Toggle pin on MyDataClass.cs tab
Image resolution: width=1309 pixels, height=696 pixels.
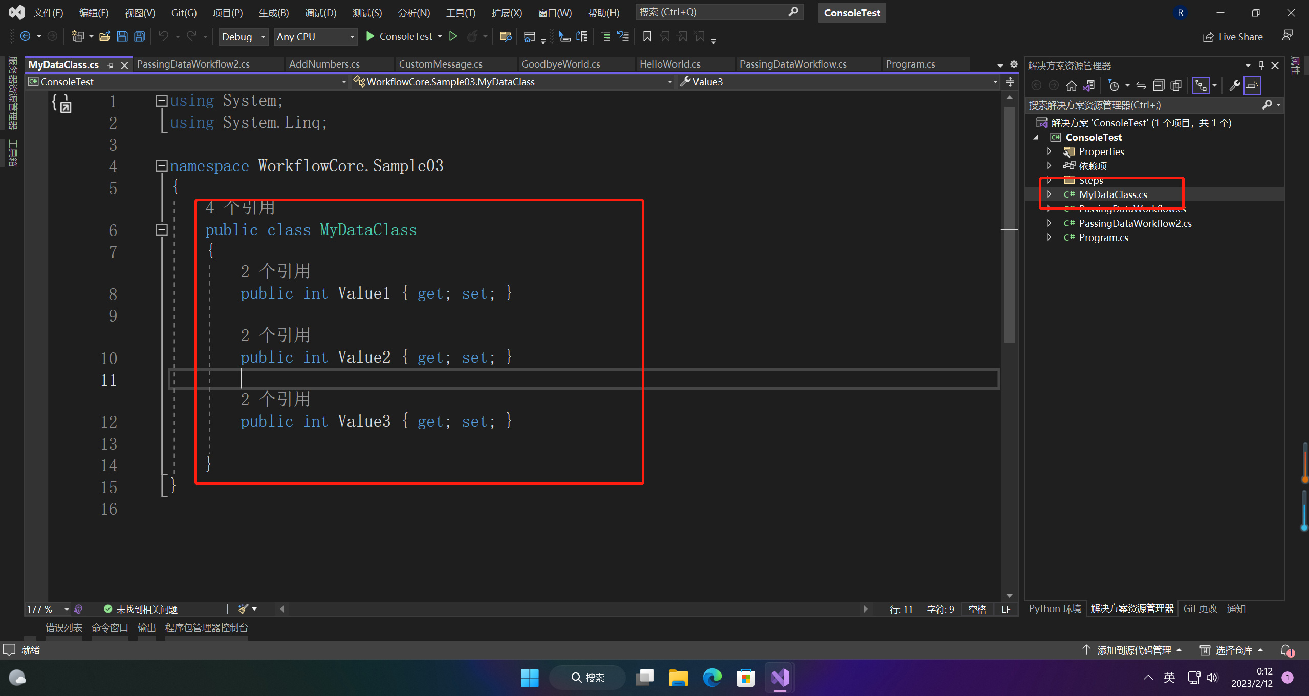tap(111, 65)
